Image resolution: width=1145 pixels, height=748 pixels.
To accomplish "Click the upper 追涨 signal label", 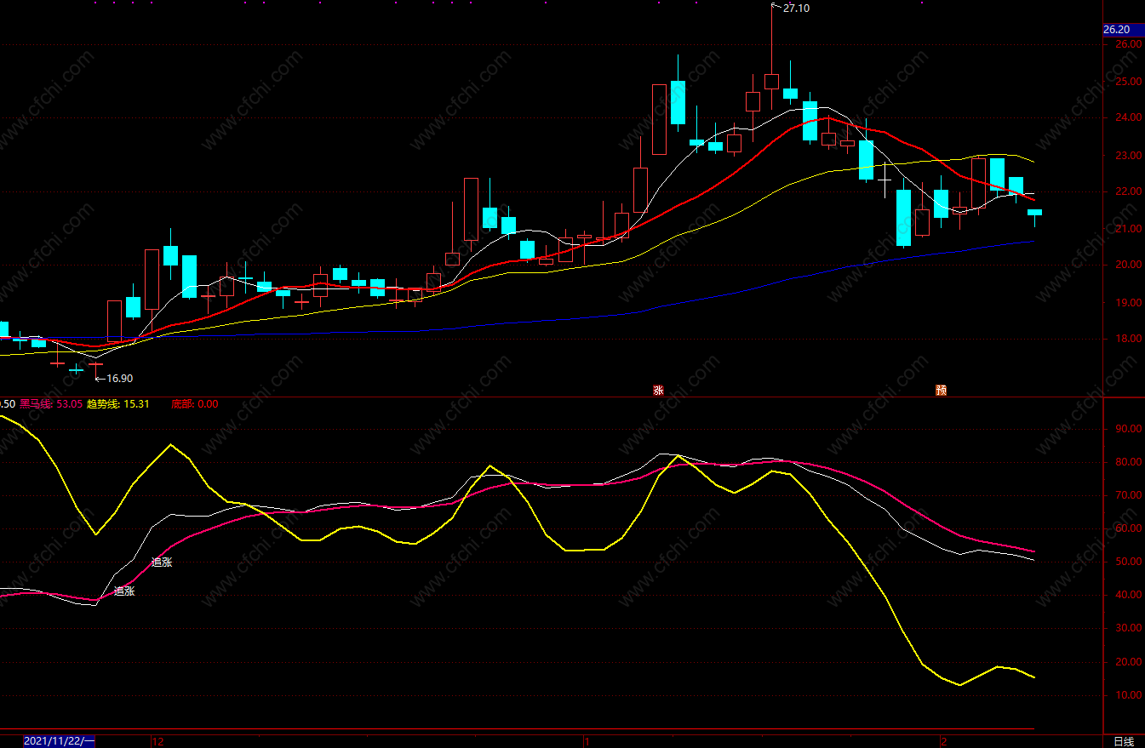I will [x=162, y=562].
